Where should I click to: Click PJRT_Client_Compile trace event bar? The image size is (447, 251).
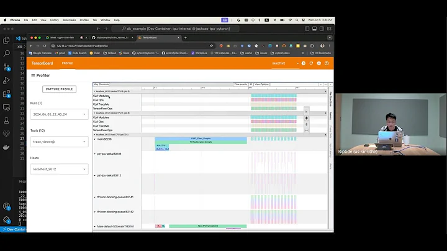click(x=201, y=139)
